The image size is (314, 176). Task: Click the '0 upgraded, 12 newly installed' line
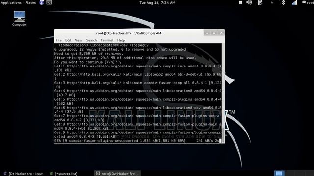click(x=121, y=49)
